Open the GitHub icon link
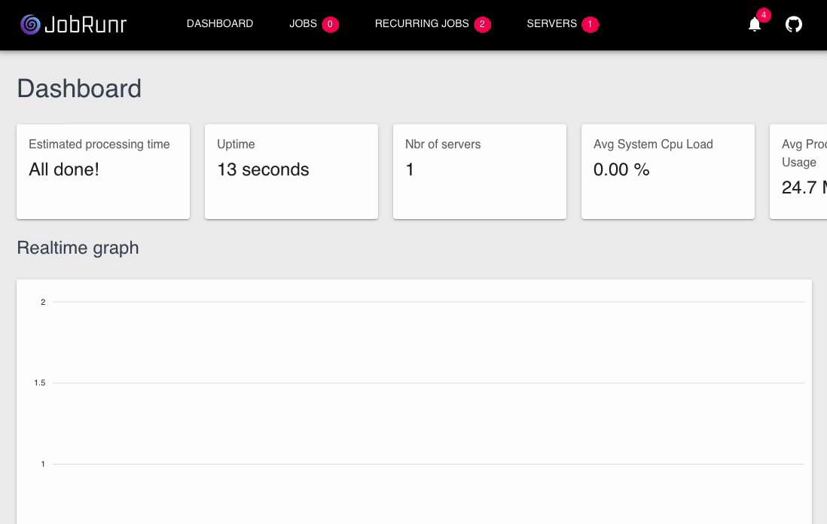Viewport: 827px width, 524px height. coord(793,24)
